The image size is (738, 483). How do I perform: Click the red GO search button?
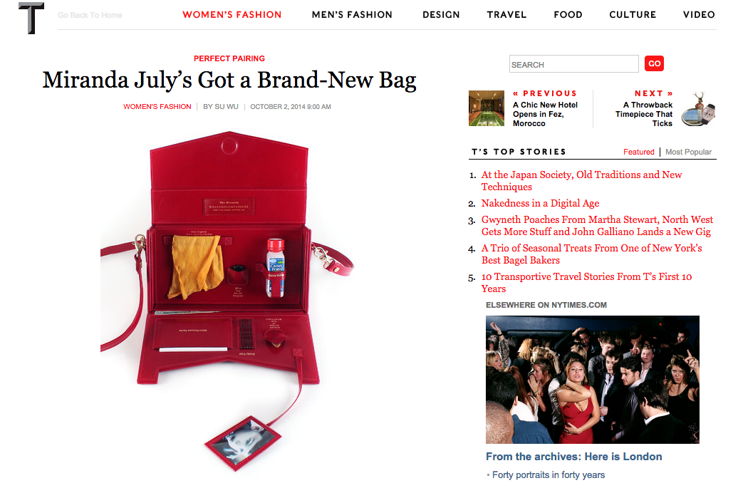pos(654,63)
